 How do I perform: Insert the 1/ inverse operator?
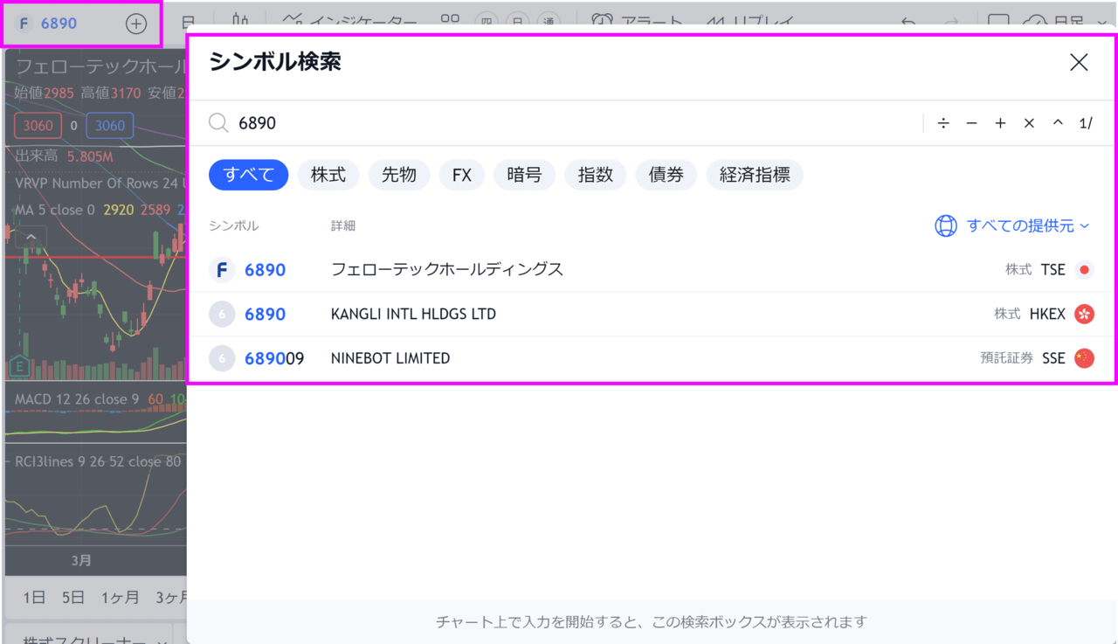(x=1086, y=123)
